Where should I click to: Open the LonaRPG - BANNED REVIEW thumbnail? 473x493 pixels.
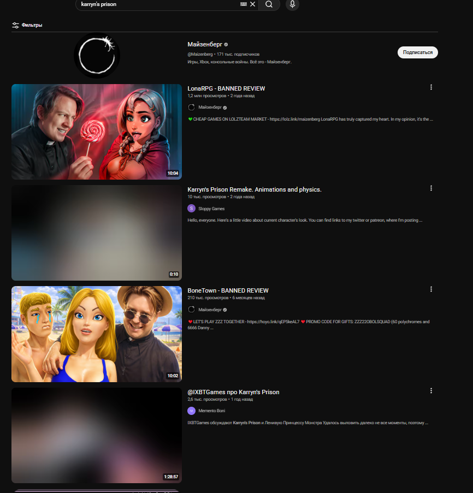tap(97, 132)
